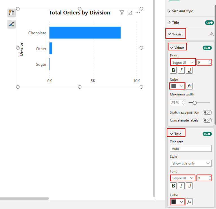Increase Maximum width percent stepper
Image resolution: width=216 pixels, height=209 pixels.
point(183,101)
